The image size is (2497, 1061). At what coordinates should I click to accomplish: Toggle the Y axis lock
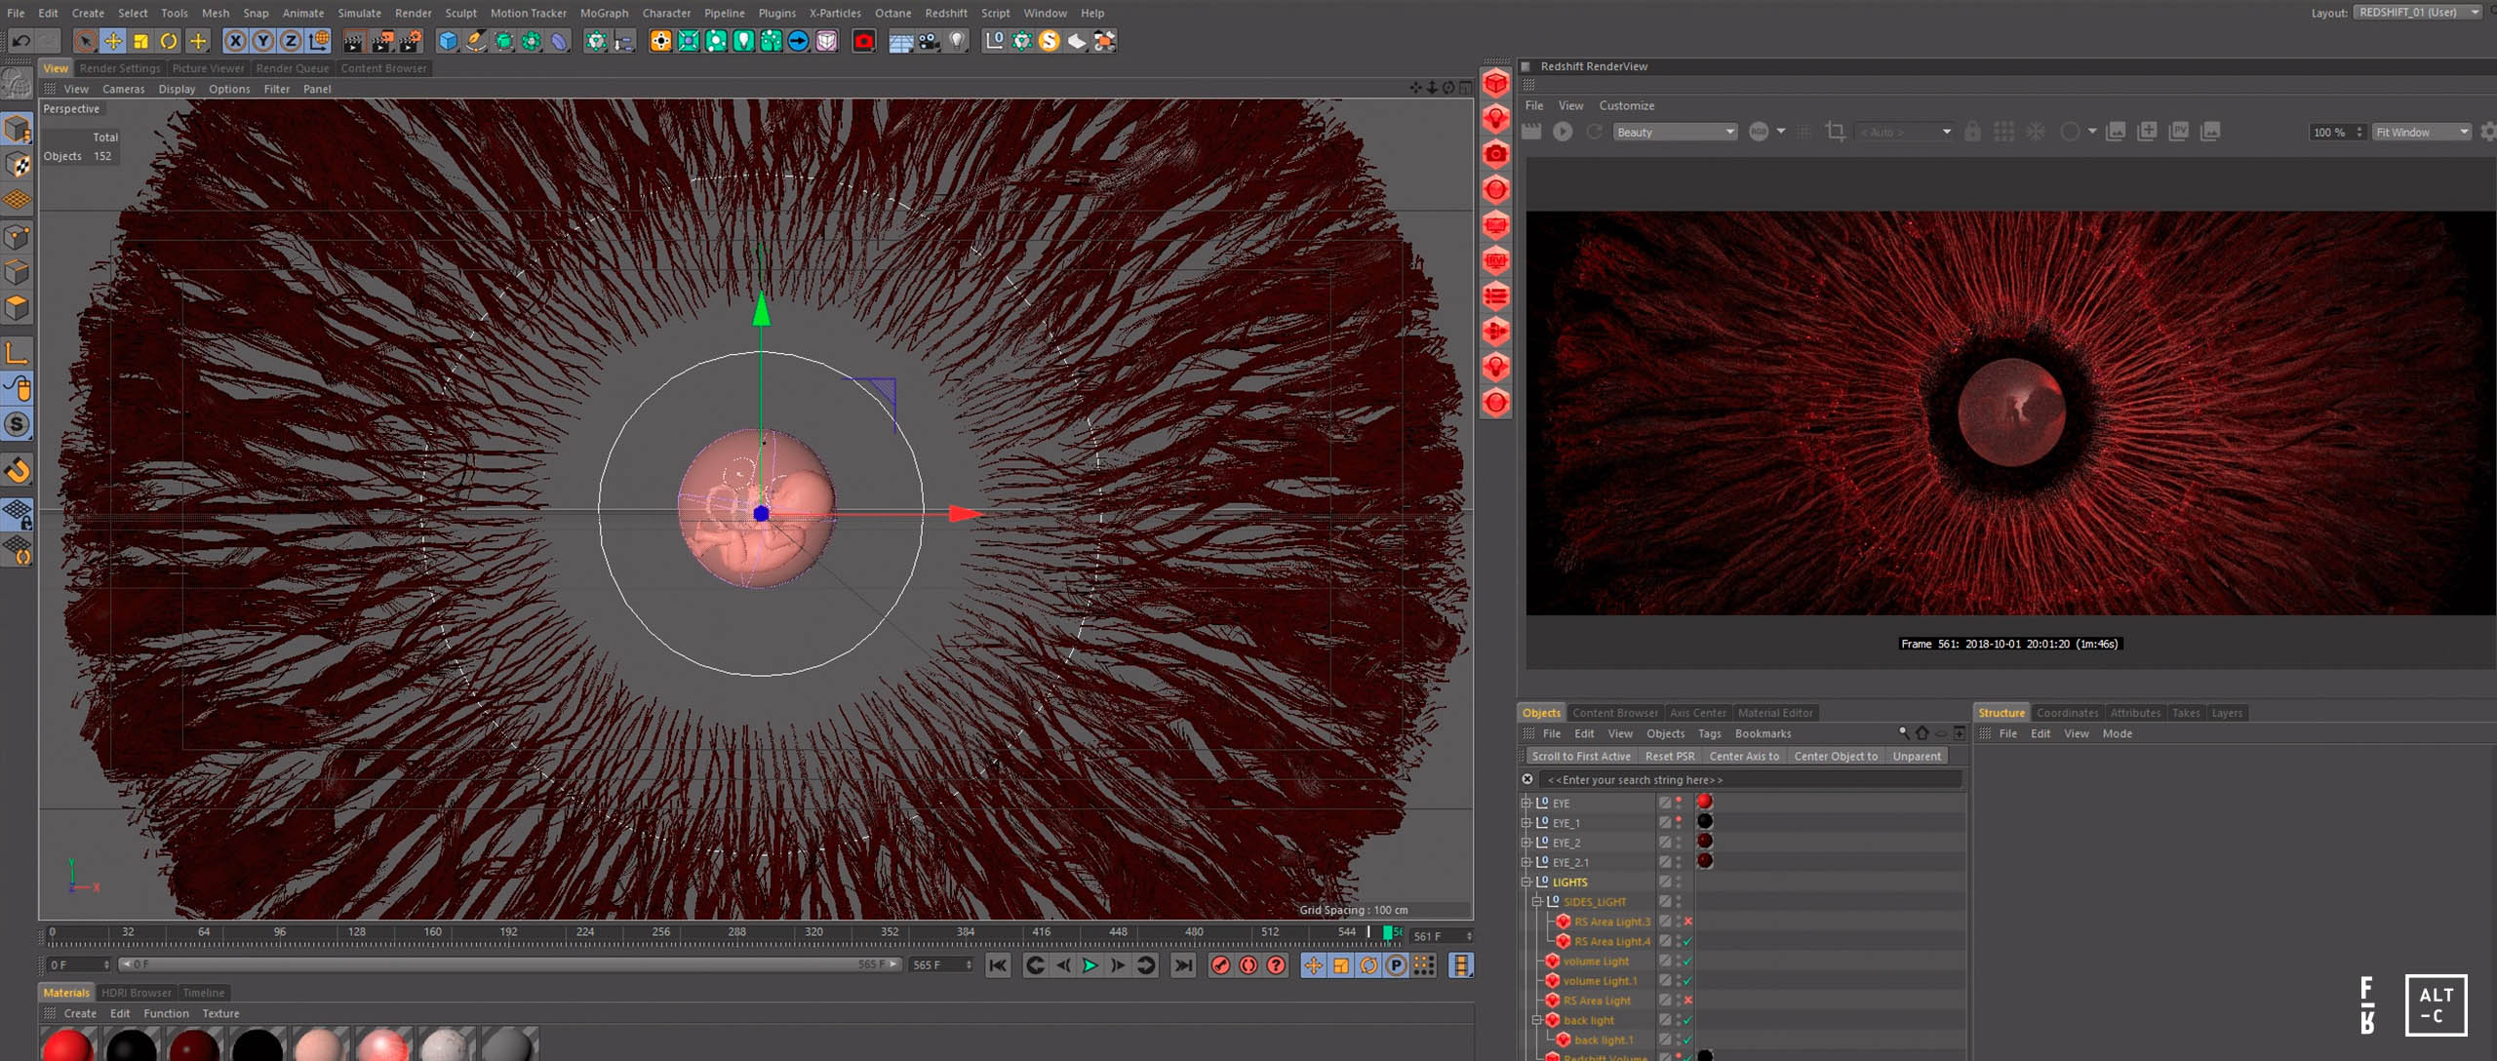pos(263,41)
